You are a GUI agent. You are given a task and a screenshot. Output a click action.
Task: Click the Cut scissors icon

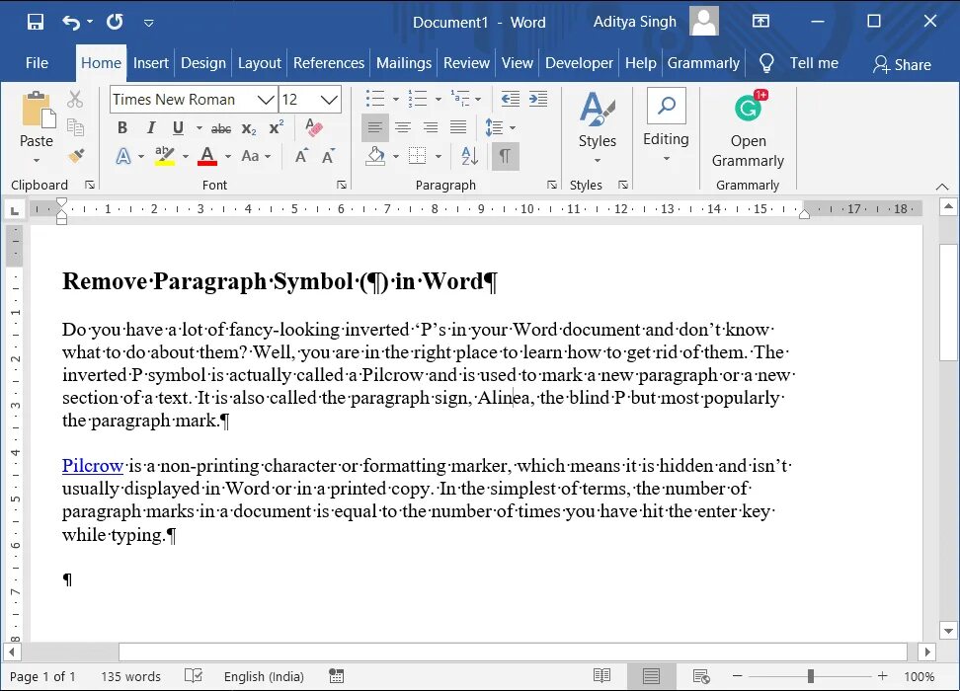pyautogui.click(x=75, y=99)
